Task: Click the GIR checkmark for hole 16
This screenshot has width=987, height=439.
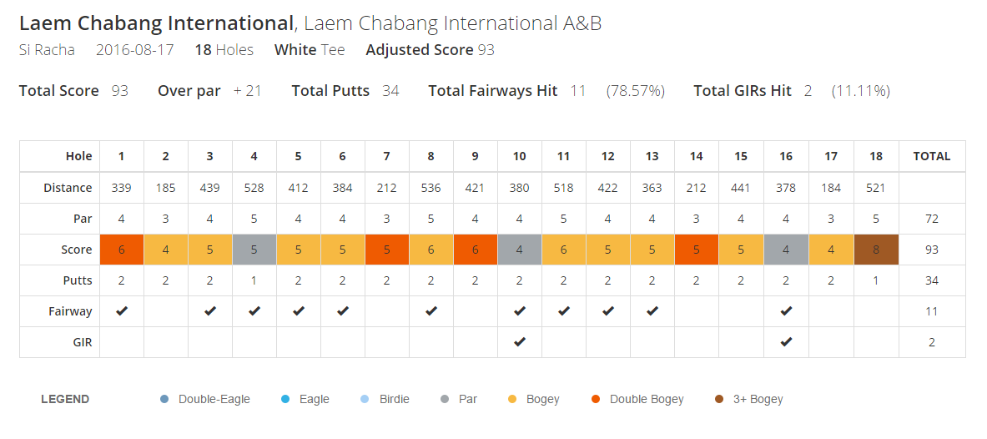Action: pyautogui.click(x=786, y=342)
